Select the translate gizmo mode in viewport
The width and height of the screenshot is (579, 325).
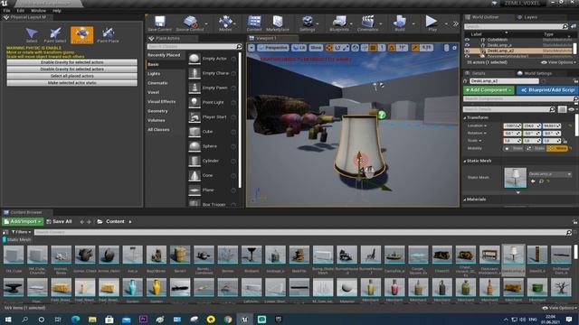coord(329,48)
